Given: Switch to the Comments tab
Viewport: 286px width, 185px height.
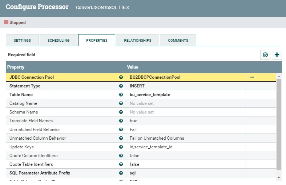Looking at the screenshot, I should tap(178, 40).
